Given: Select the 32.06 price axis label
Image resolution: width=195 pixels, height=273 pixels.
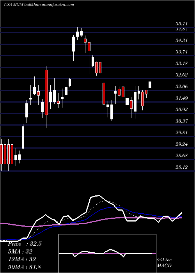Looking at the screenshot, I should (181, 86).
